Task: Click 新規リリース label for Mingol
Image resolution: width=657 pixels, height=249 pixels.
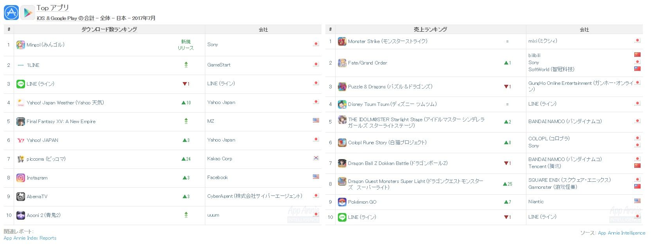Action: coord(186,45)
